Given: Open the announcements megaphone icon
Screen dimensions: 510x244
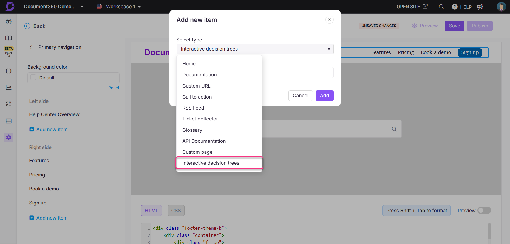Looking at the screenshot, I should coord(480,7).
